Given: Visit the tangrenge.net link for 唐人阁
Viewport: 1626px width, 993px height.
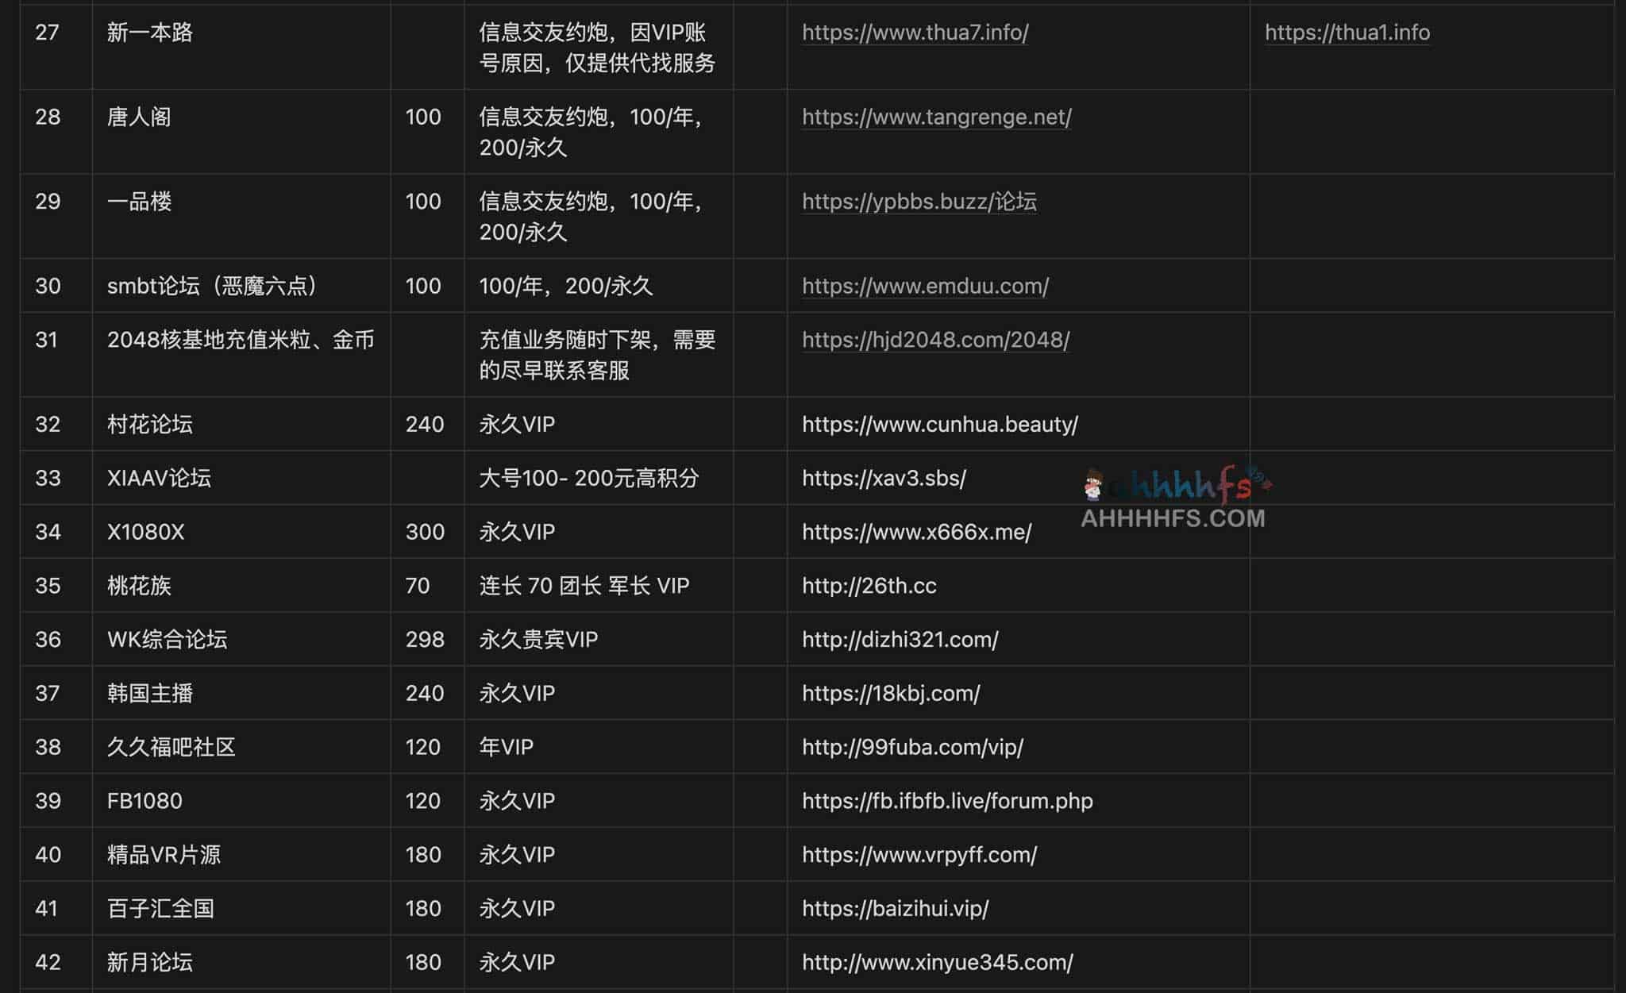Looking at the screenshot, I should [936, 117].
